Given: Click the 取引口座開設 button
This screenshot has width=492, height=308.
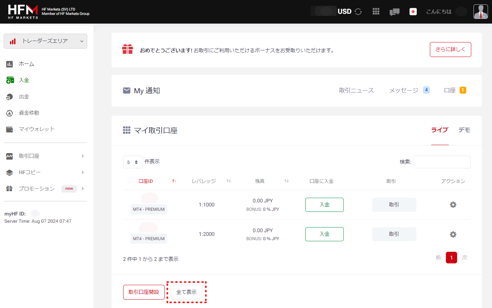Looking at the screenshot, I should coord(144,292).
